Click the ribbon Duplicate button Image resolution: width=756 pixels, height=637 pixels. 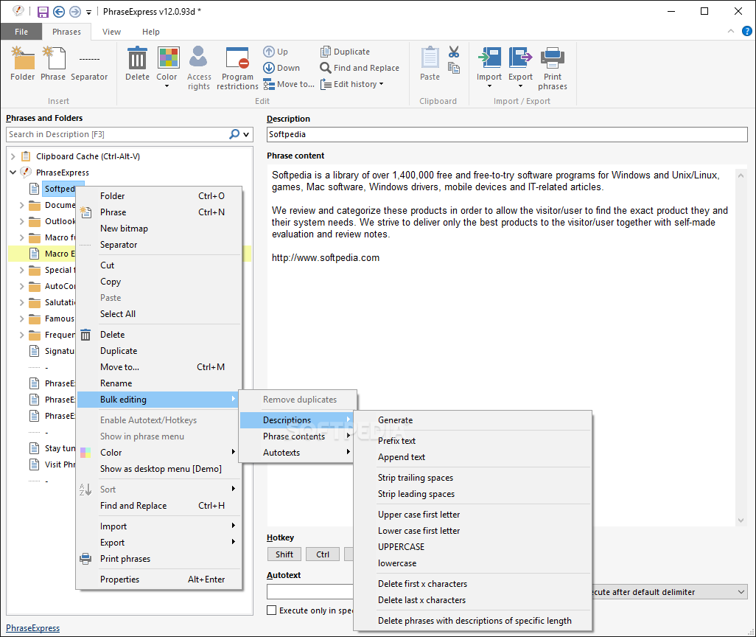pos(346,52)
